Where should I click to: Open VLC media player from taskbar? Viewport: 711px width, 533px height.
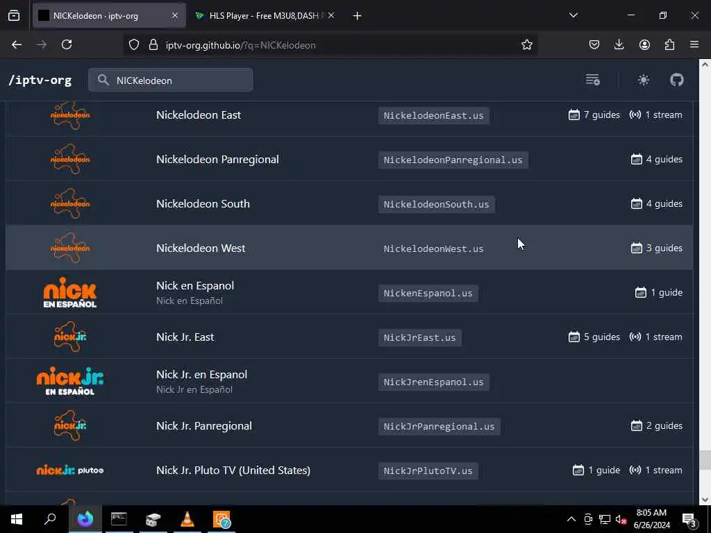point(187,519)
